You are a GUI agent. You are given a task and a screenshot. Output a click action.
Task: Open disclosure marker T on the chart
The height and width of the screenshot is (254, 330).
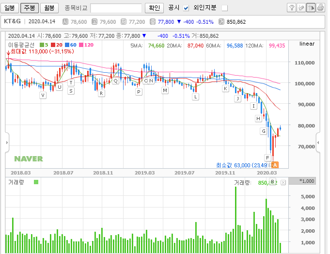pyautogui.click(x=71, y=83)
